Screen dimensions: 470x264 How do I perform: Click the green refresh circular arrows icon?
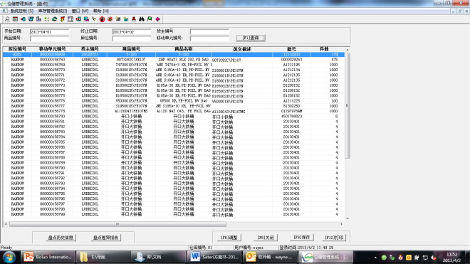[55, 19]
